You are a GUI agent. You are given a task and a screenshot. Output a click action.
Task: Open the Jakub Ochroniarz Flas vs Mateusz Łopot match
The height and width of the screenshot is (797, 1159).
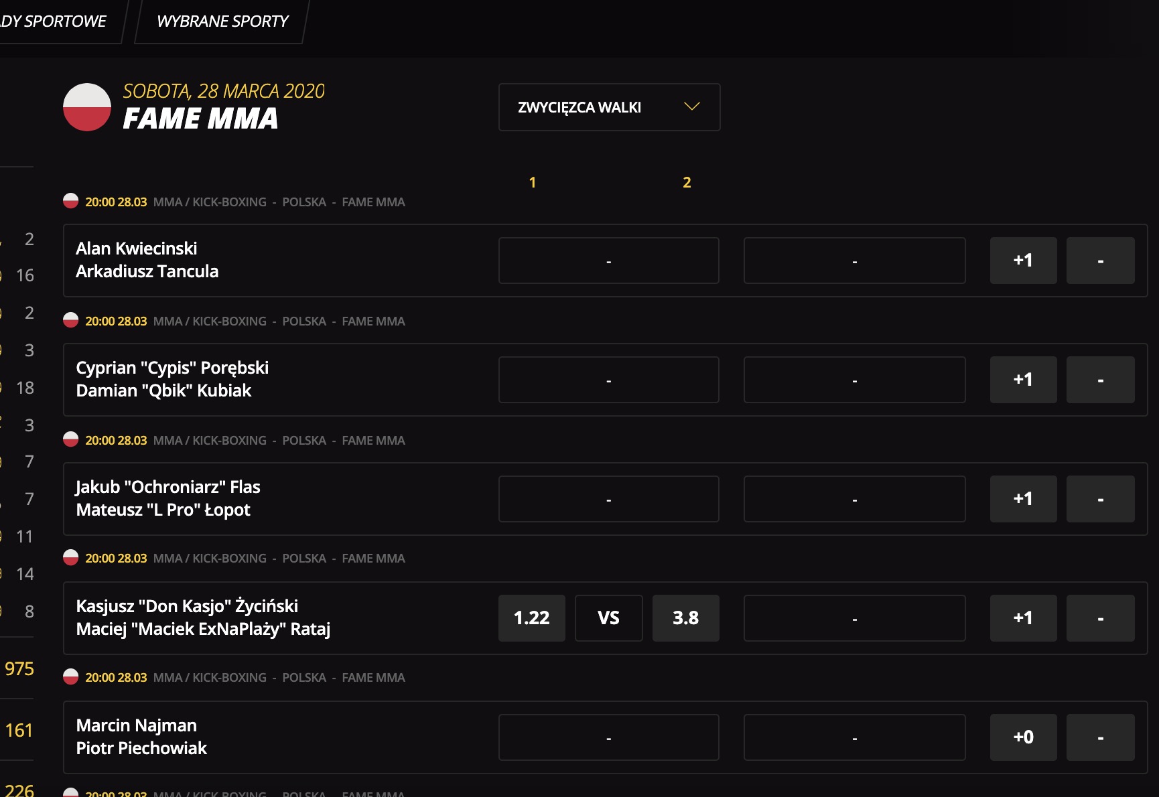(168, 498)
